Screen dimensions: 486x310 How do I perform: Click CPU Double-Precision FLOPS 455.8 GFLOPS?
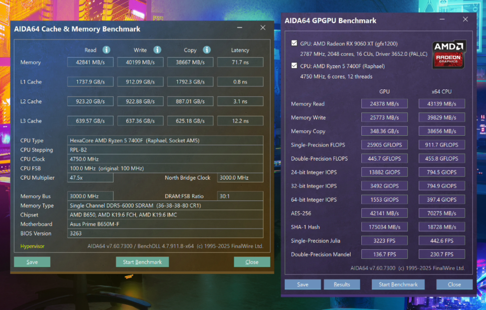pyautogui.click(x=442, y=159)
